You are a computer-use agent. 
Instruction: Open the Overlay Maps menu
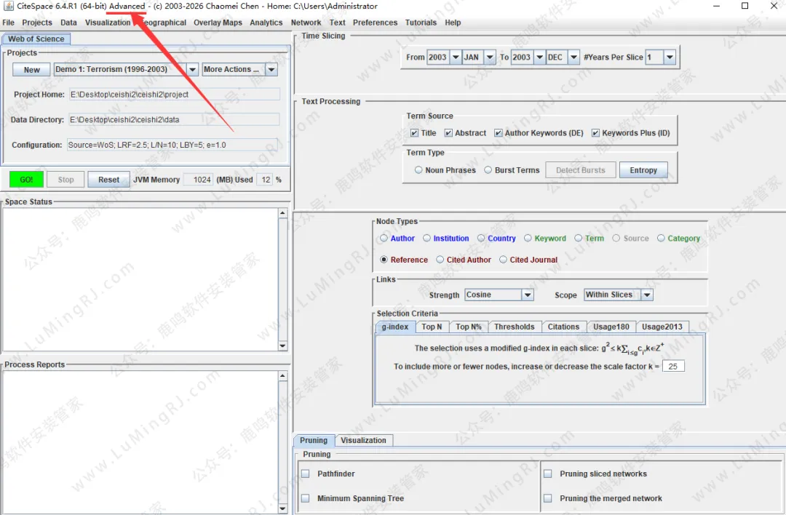tap(218, 23)
